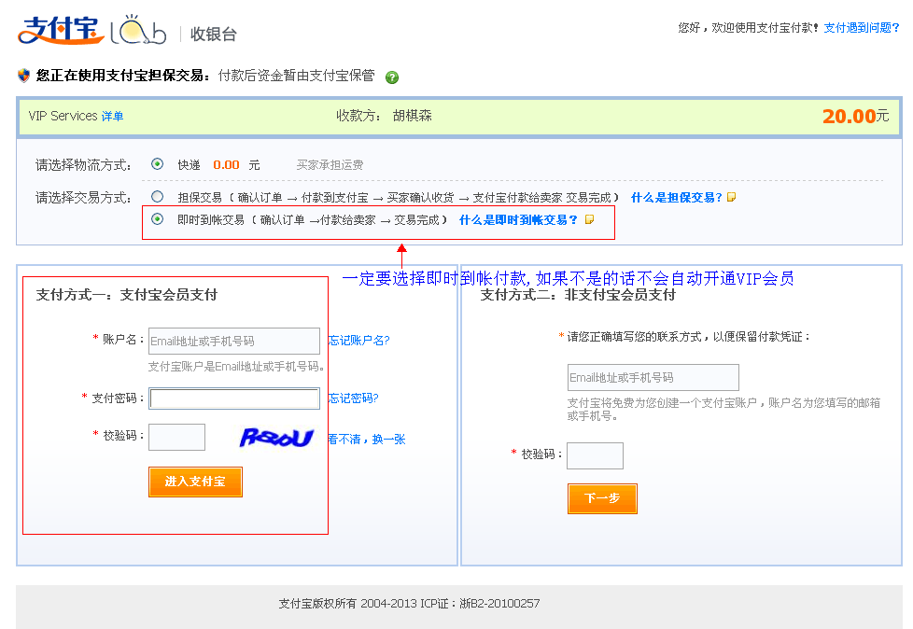Click the lab sun logo icon
The height and width of the screenshot is (629, 913).
(138, 30)
